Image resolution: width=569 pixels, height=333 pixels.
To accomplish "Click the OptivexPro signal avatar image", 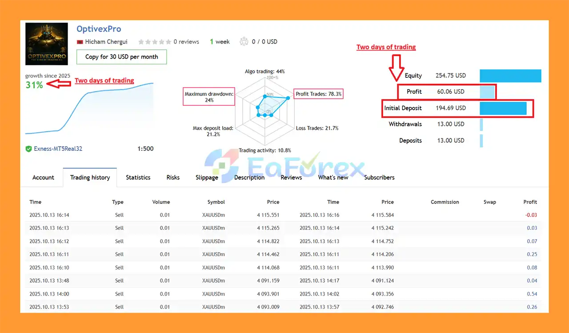I will pos(47,44).
